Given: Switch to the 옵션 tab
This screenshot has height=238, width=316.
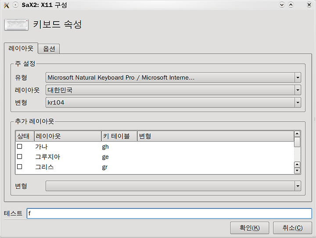Looking at the screenshot, I should [x=49, y=49].
